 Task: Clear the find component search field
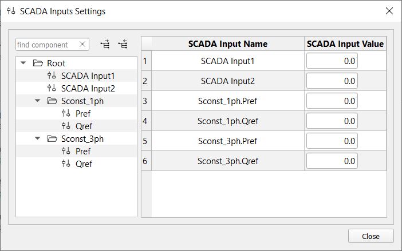(82, 44)
